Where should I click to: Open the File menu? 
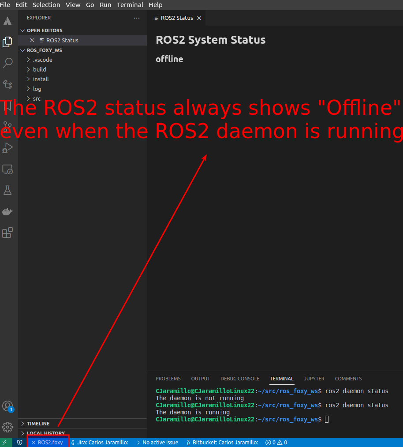(5, 5)
